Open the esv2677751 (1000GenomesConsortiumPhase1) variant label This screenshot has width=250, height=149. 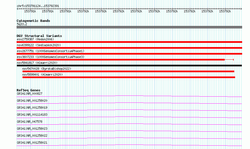[x=51, y=51]
